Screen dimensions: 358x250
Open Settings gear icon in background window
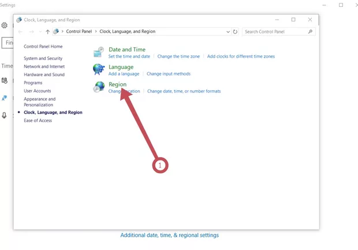(x=5, y=25)
